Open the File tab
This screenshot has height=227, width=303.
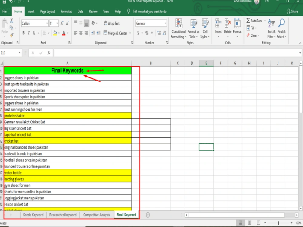coord(5,12)
